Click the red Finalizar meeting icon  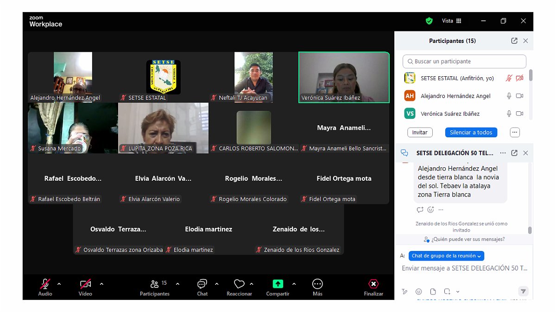point(373,284)
